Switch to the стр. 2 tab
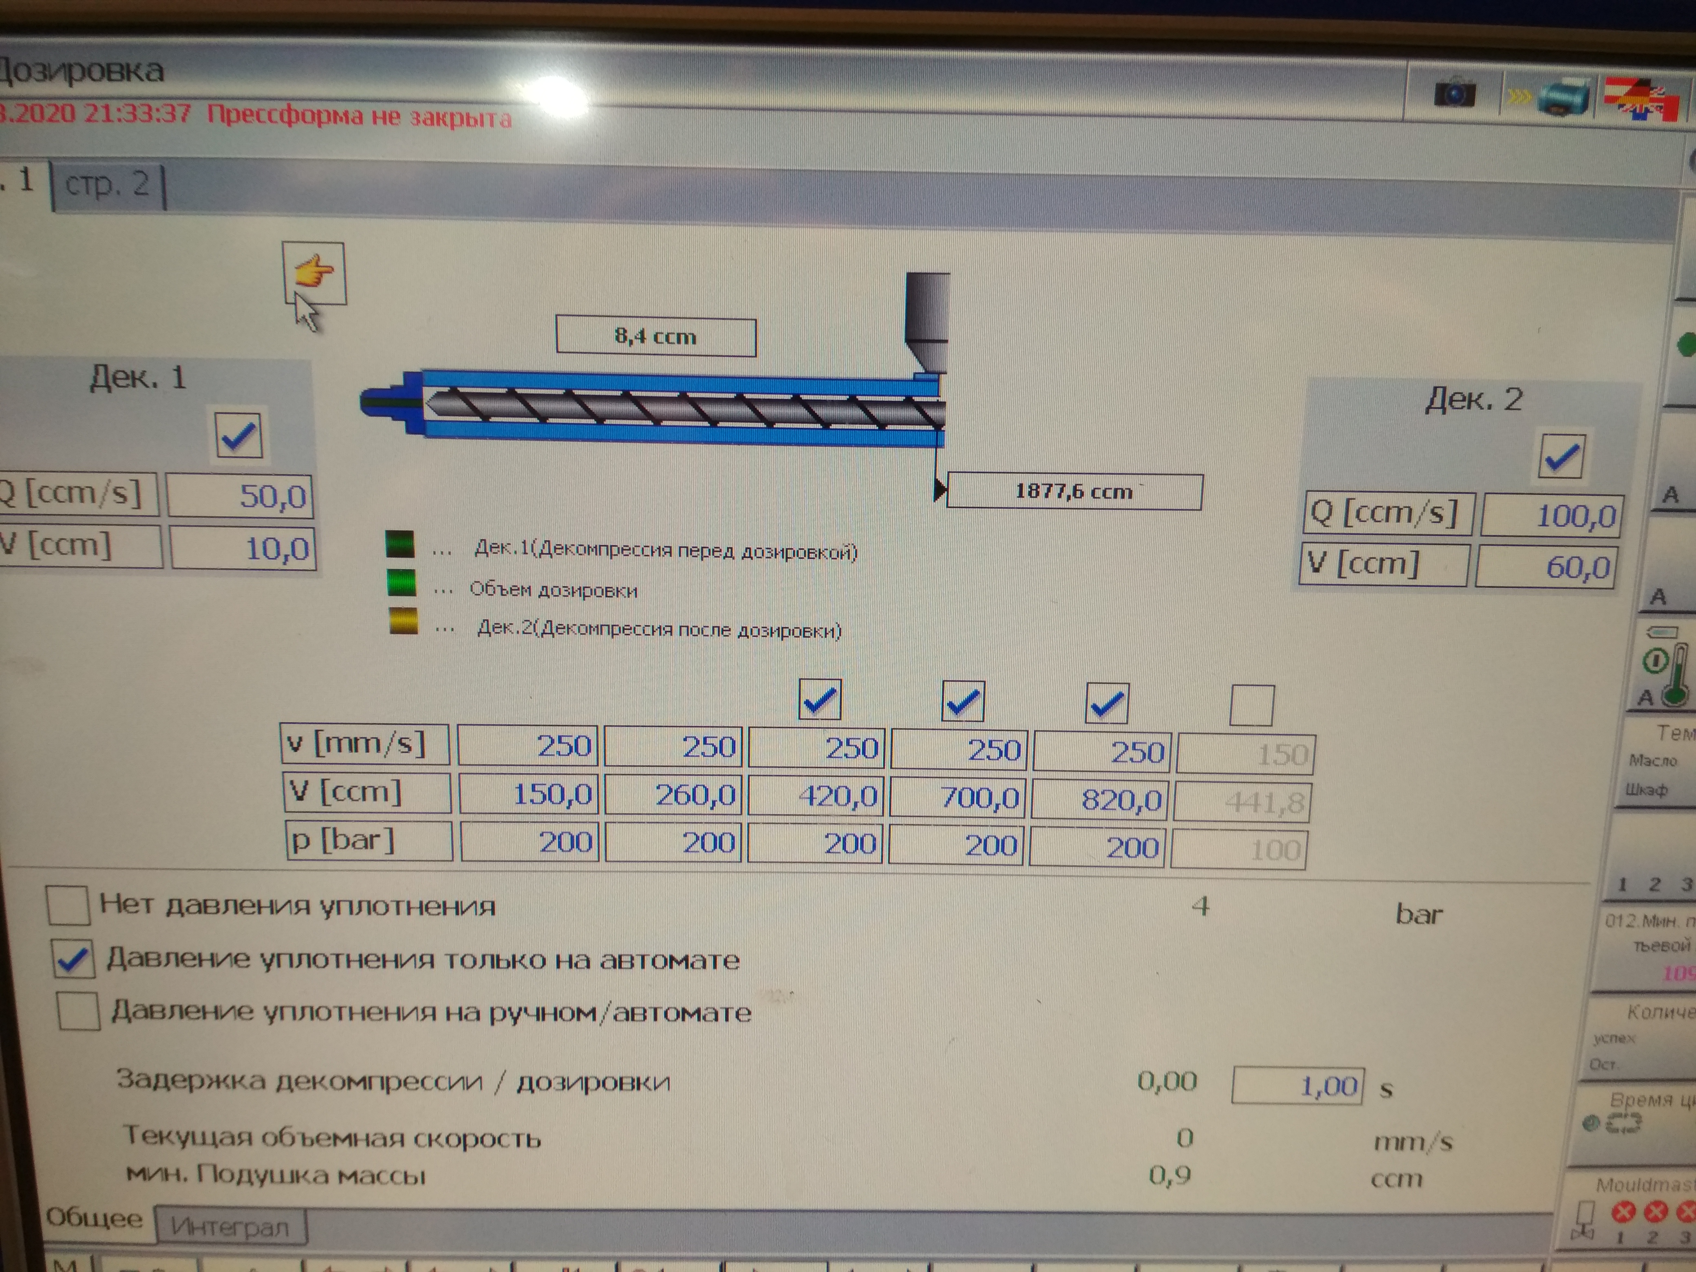 coord(107,185)
